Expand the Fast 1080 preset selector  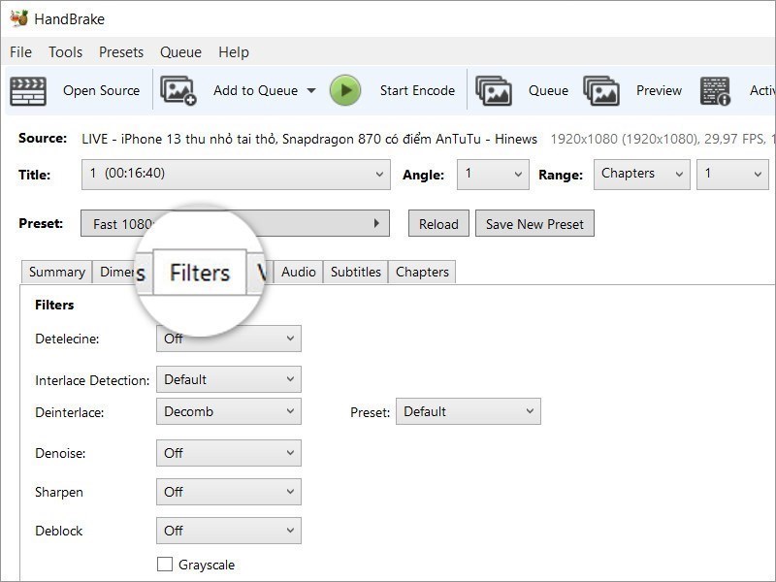235,223
